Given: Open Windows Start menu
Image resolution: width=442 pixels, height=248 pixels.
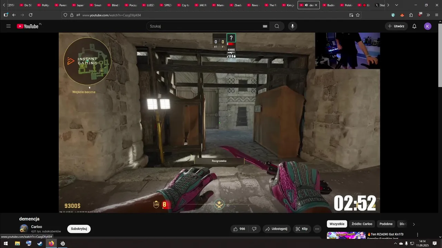Looking at the screenshot, I should tap(6, 244).
